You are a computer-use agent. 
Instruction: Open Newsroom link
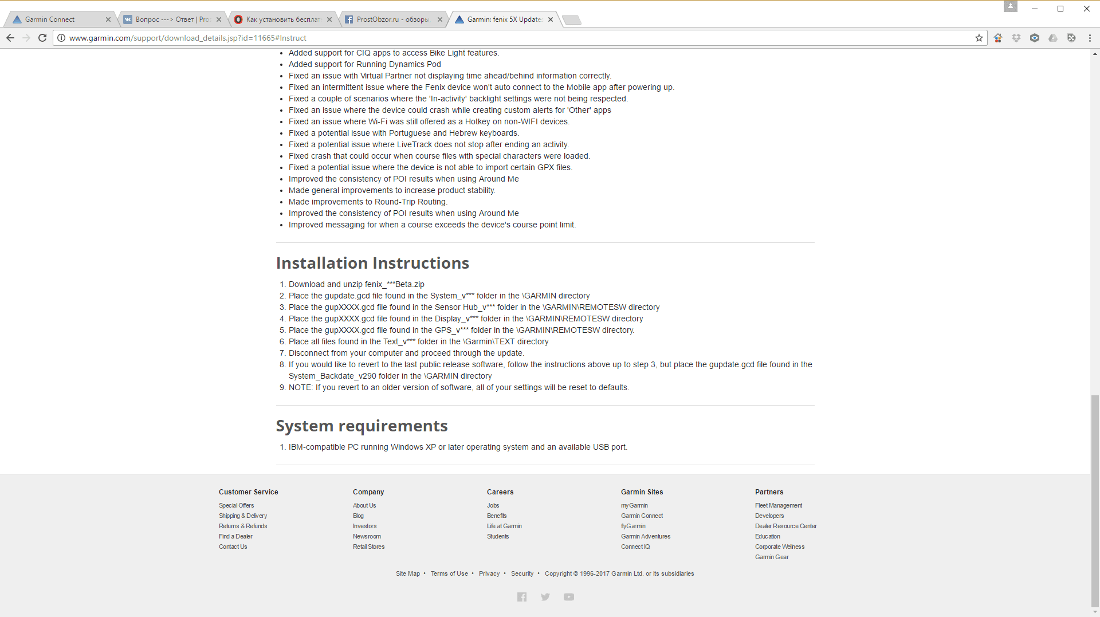click(x=367, y=536)
